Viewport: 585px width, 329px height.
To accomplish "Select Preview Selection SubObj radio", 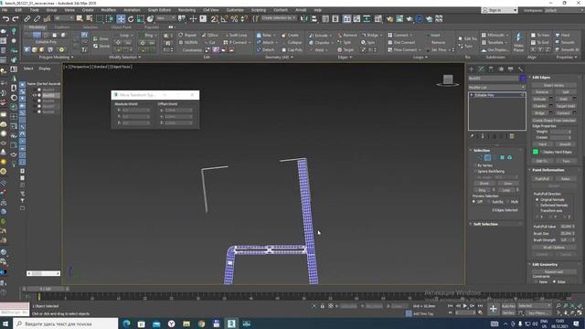I will tap(489, 202).
